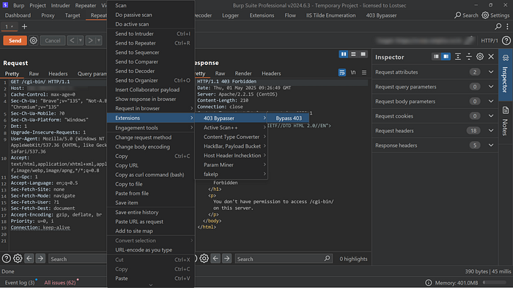Dock Inspector layout left option
Screen dimensions: 513x288
[436, 57]
